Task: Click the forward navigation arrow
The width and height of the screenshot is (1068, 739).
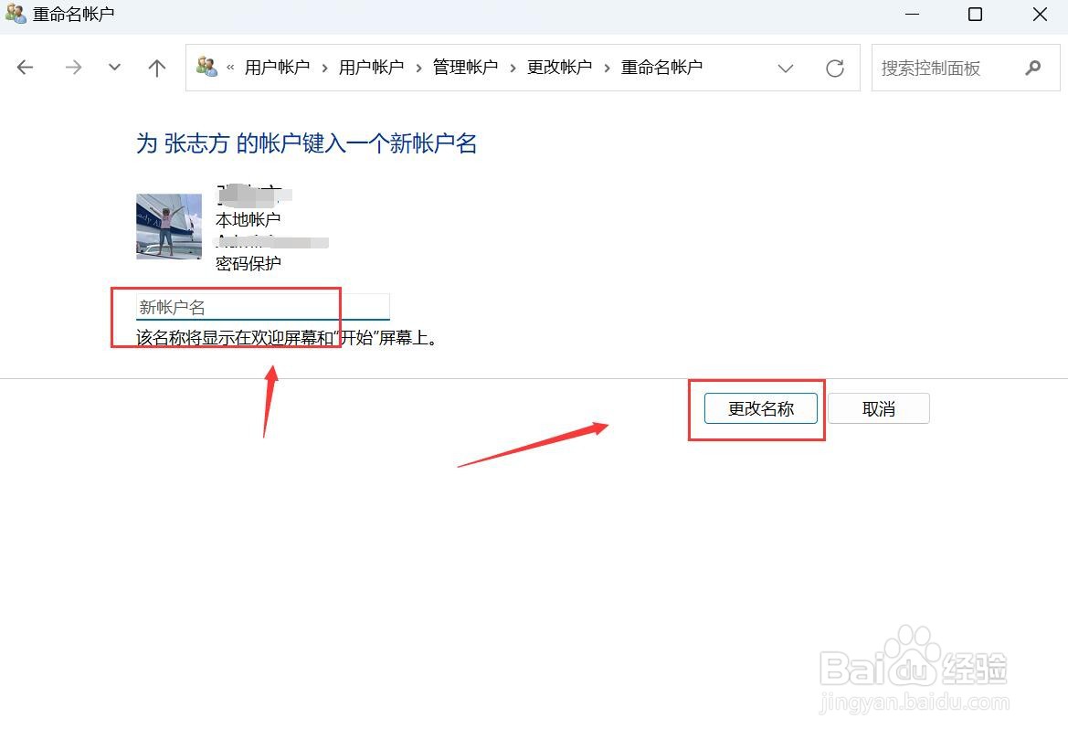Action: pyautogui.click(x=72, y=67)
